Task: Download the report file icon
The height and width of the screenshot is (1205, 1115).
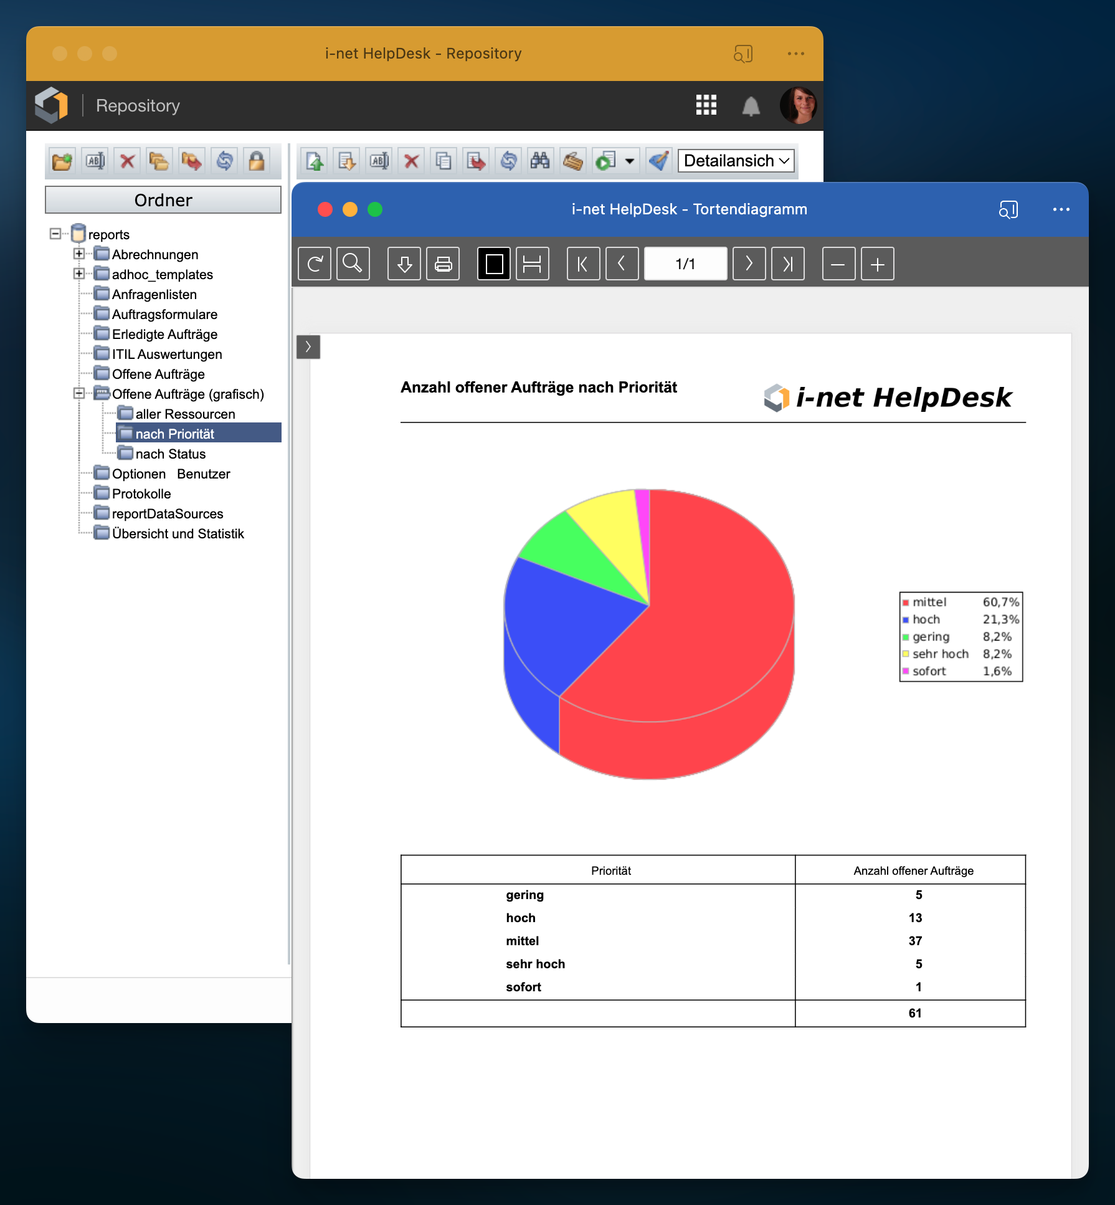Action: coord(346,161)
